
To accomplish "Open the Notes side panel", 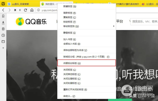I will click(x=3, y=29).
